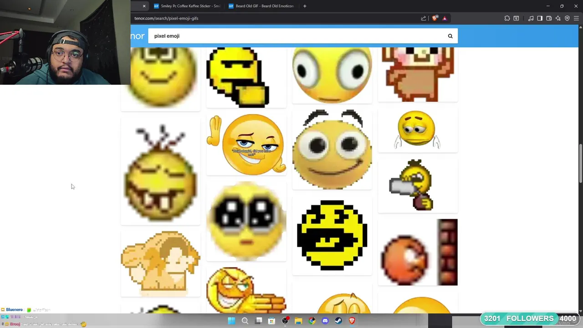Open OBS Studio from the taskbar

click(285, 321)
